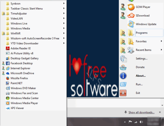
Task: Launch Windows Media Player icon
Action: tap(8, 103)
